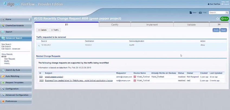Click the Configuration wrench icon
230x110 pixels.
(3, 89)
